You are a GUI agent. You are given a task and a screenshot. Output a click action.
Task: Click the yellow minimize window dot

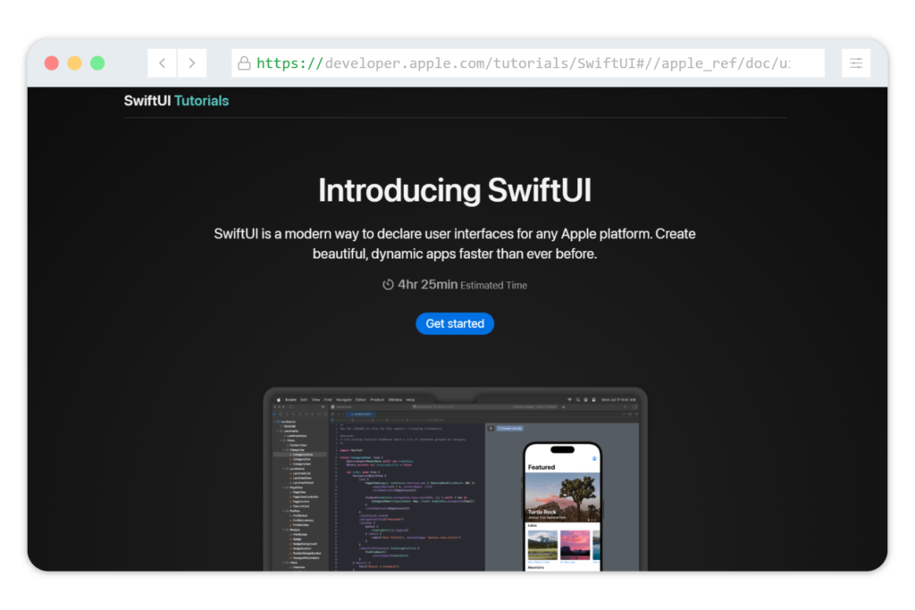point(75,63)
